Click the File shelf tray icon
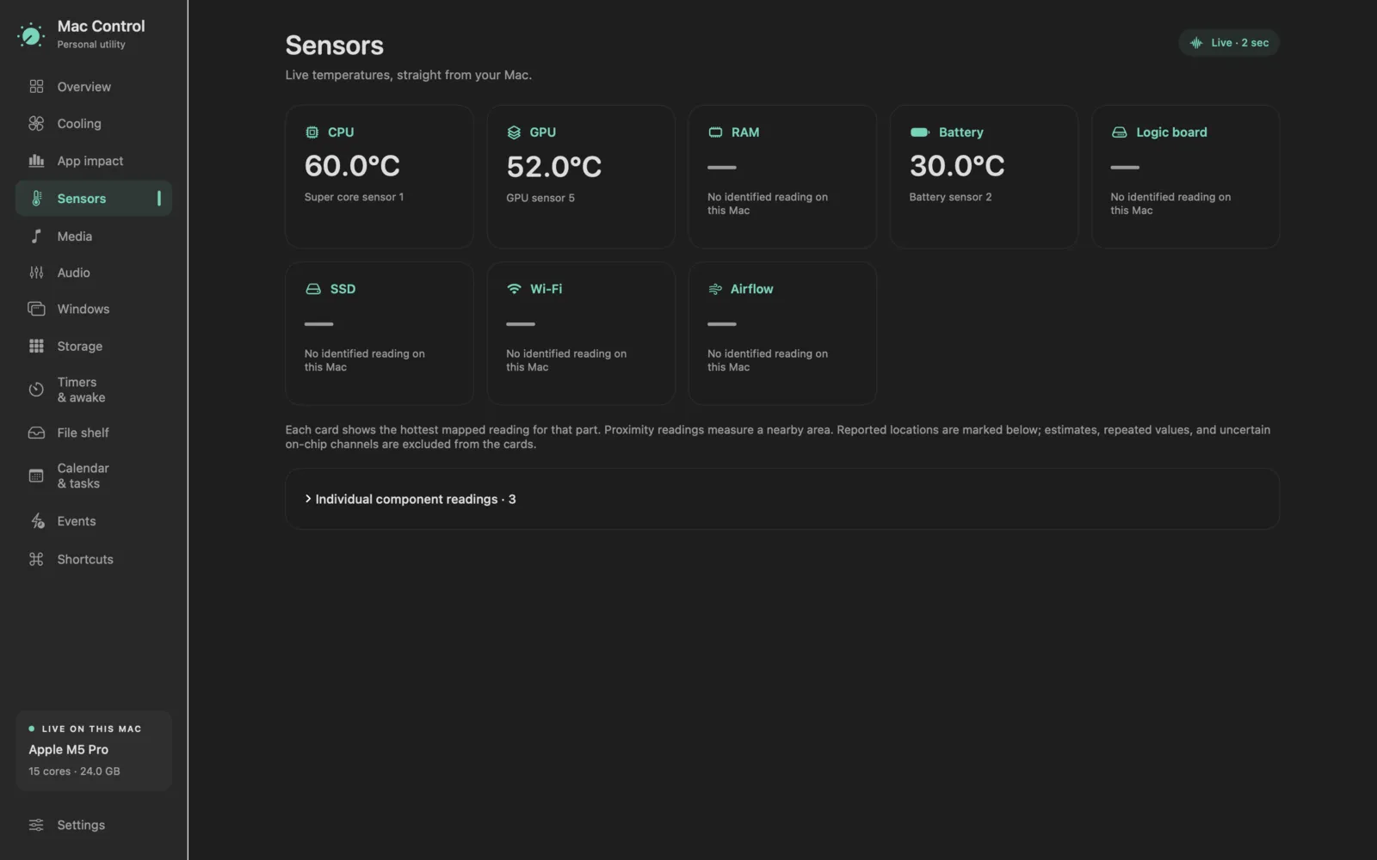 coord(36,433)
